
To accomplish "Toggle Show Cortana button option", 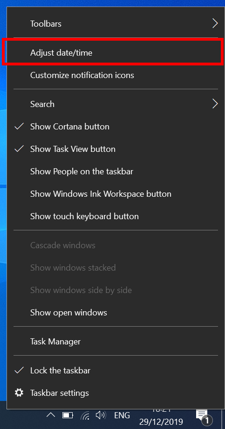I will [116, 127].
